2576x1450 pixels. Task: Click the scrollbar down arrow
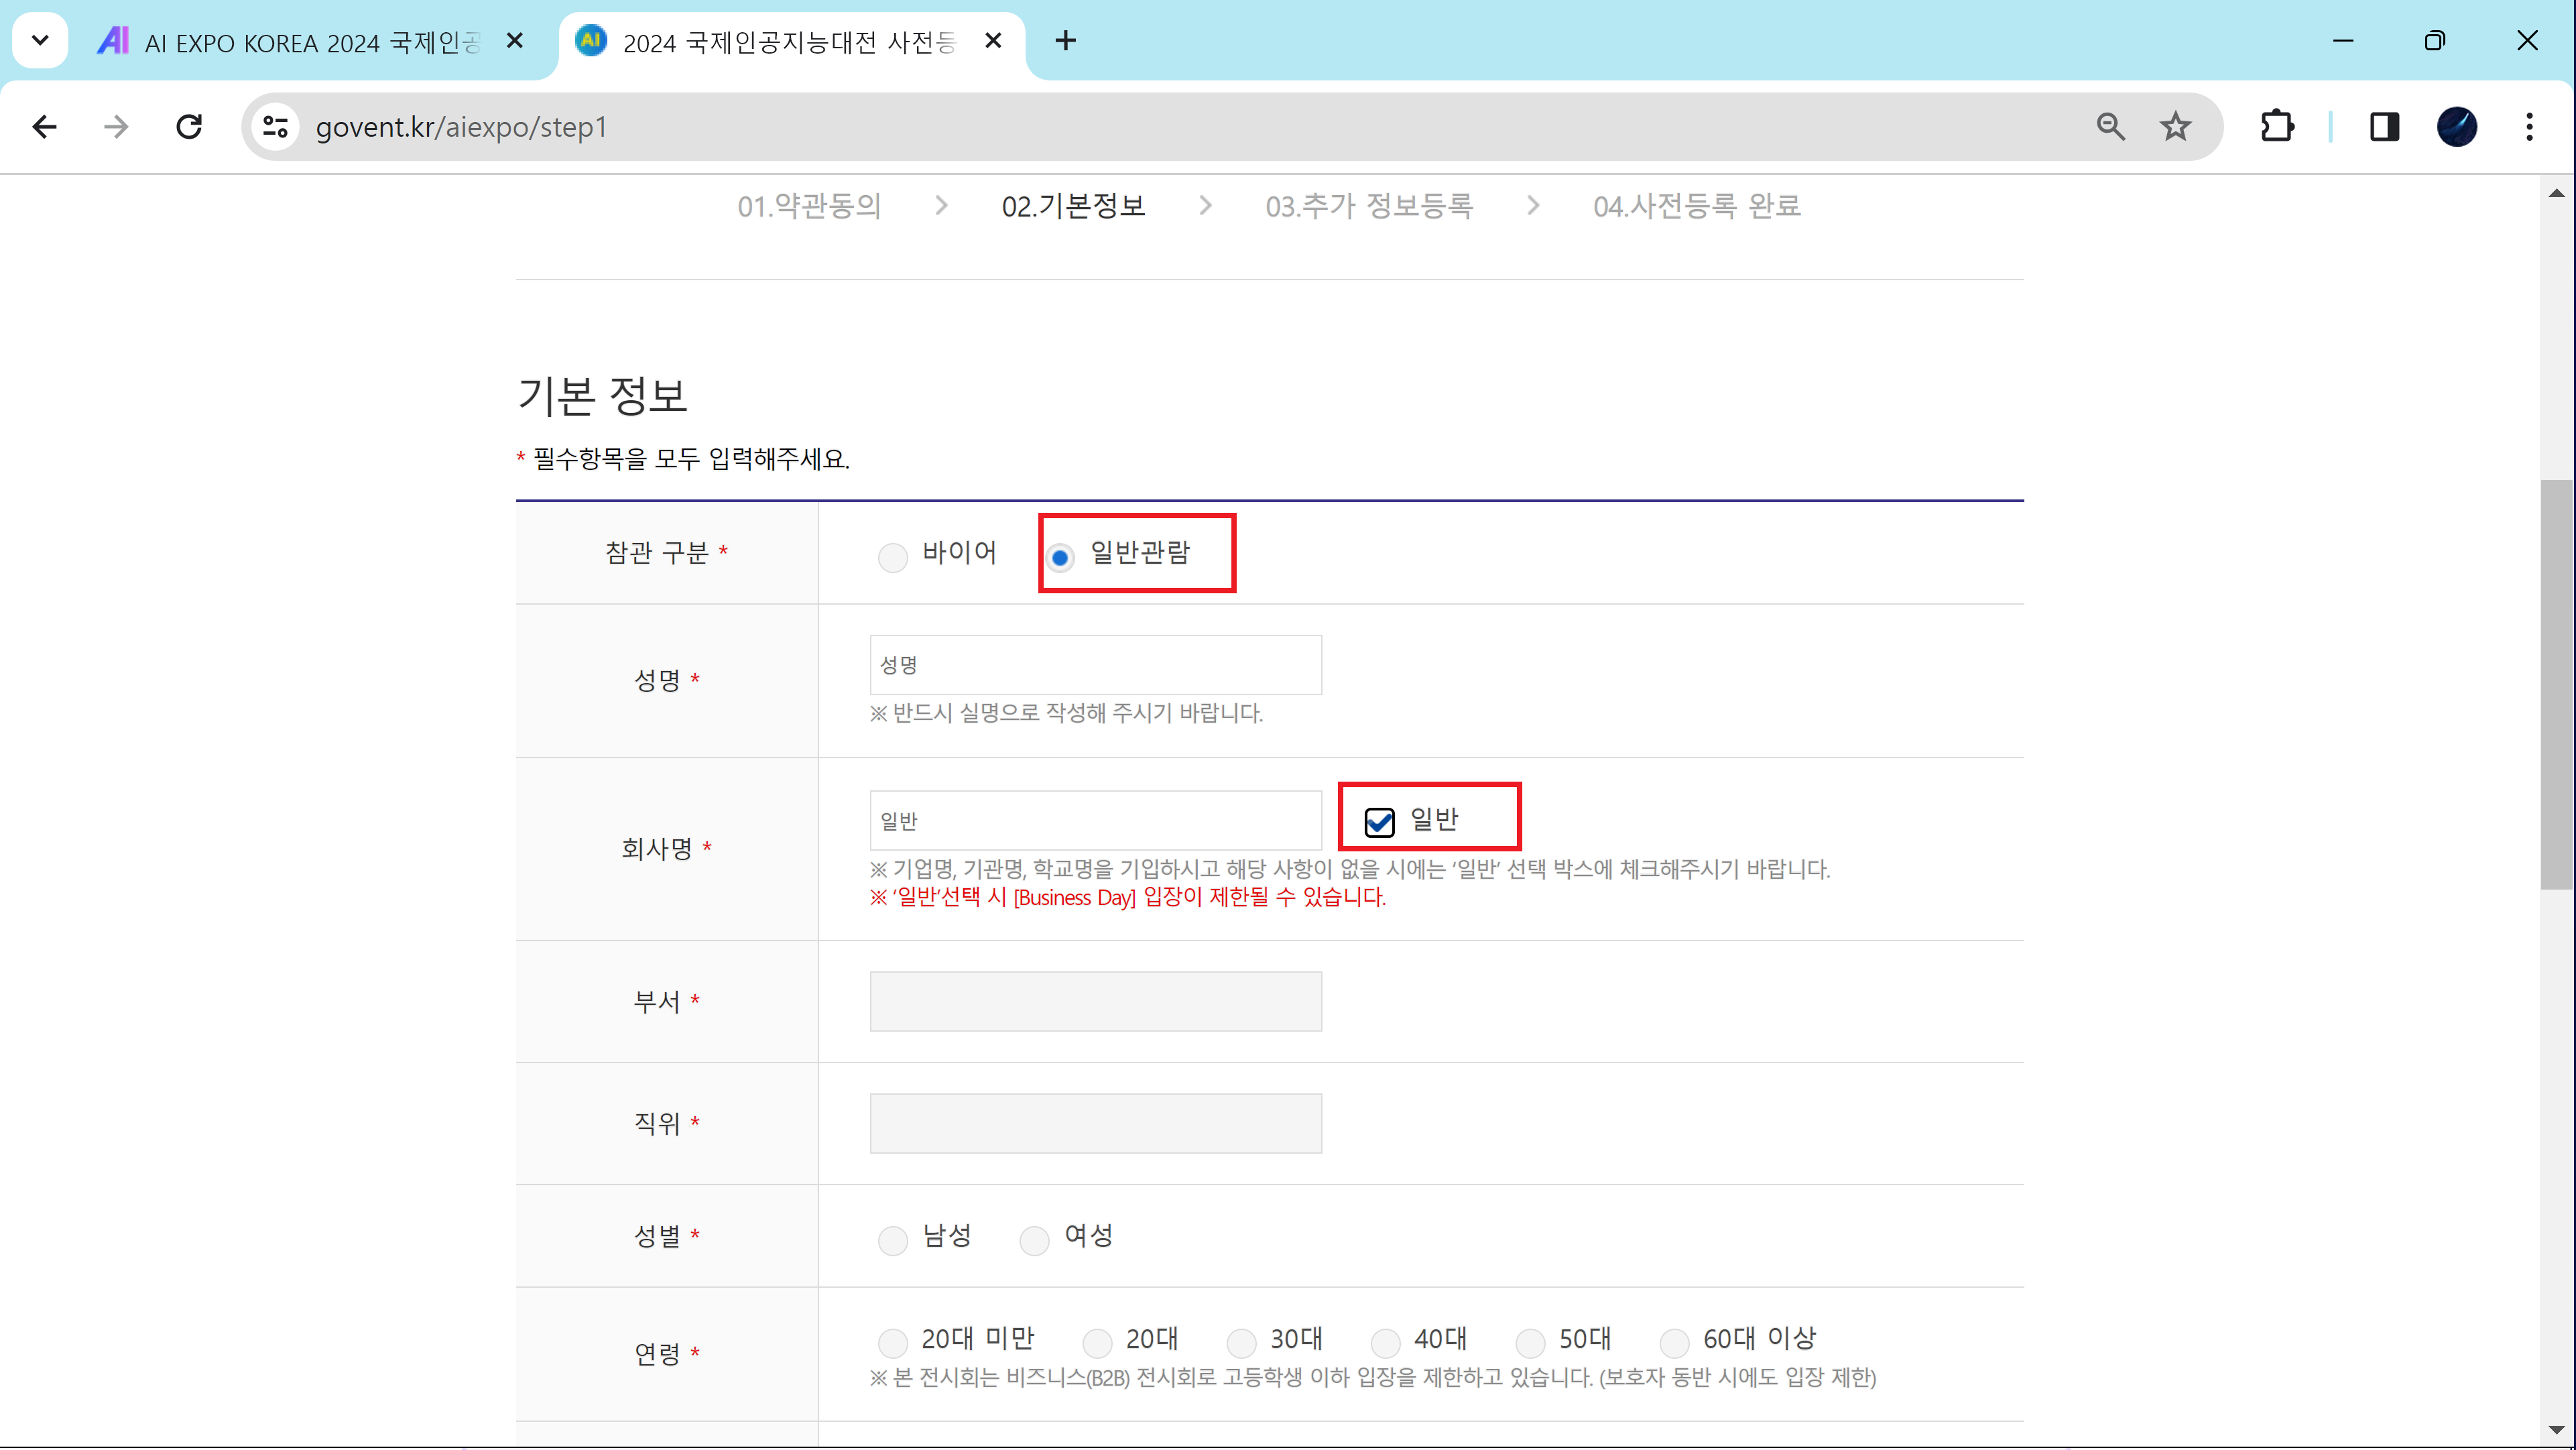pos(2556,1430)
